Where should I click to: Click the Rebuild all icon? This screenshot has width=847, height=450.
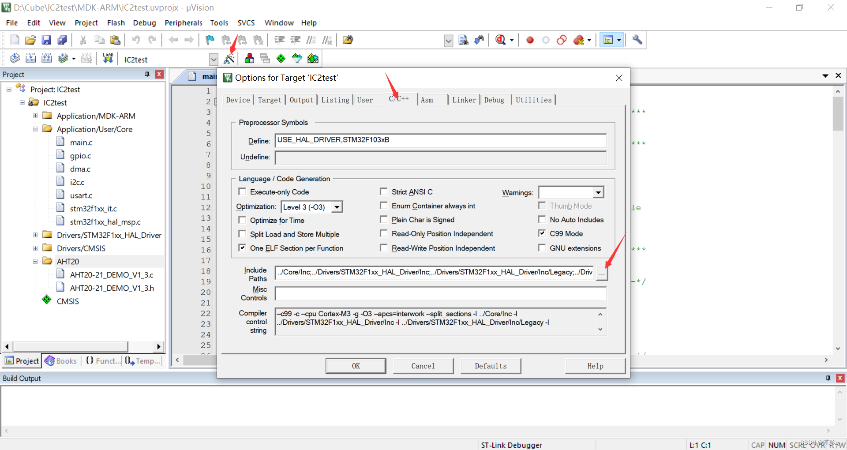click(x=46, y=58)
